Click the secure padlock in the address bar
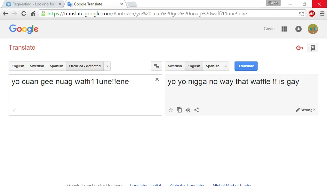The image size is (327, 186). click(43, 14)
